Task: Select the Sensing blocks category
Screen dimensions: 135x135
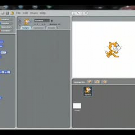Action: (6, 23)
